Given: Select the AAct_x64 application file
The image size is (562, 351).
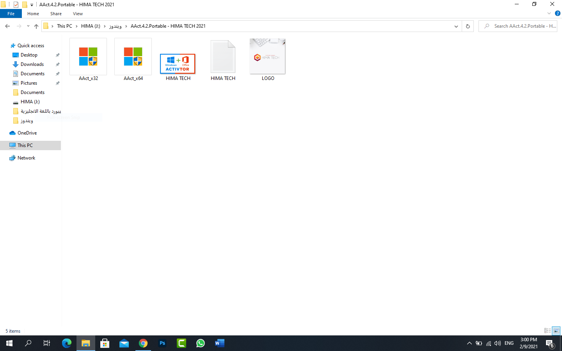Looking at the screenshot, I should [133, 60].
